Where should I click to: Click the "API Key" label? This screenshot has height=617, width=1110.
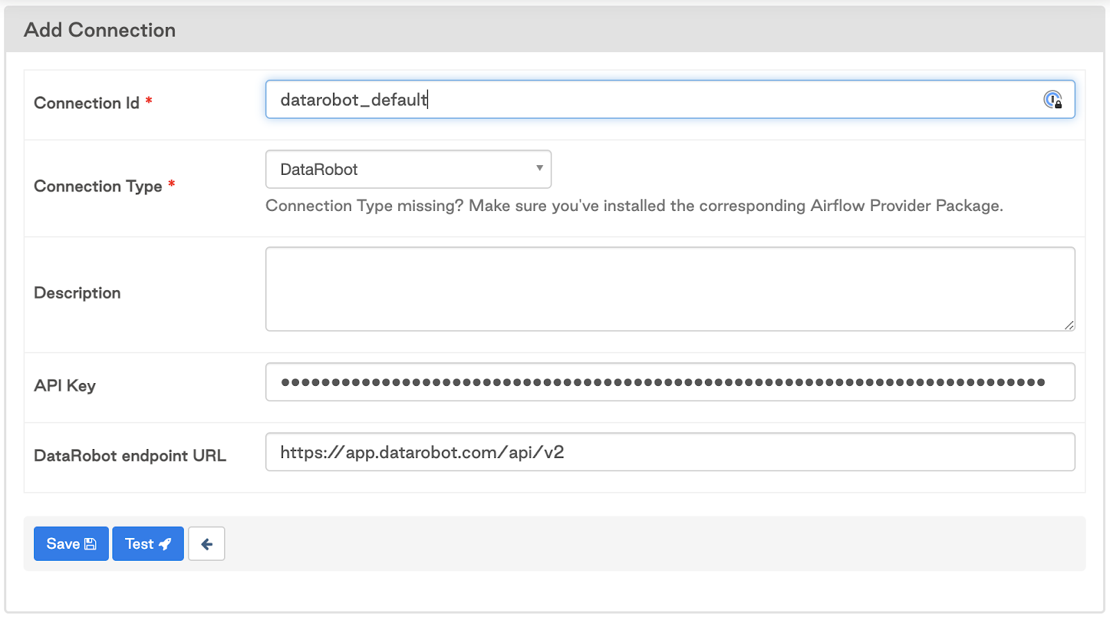point(65,386)
